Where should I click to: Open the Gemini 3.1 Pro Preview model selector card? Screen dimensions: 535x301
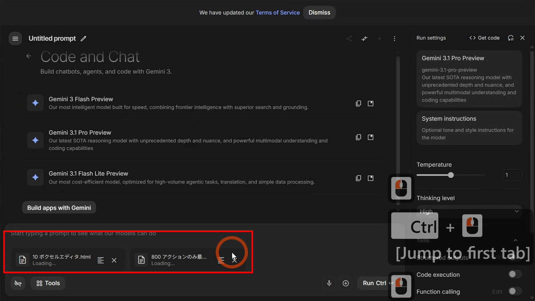point(469,79)
